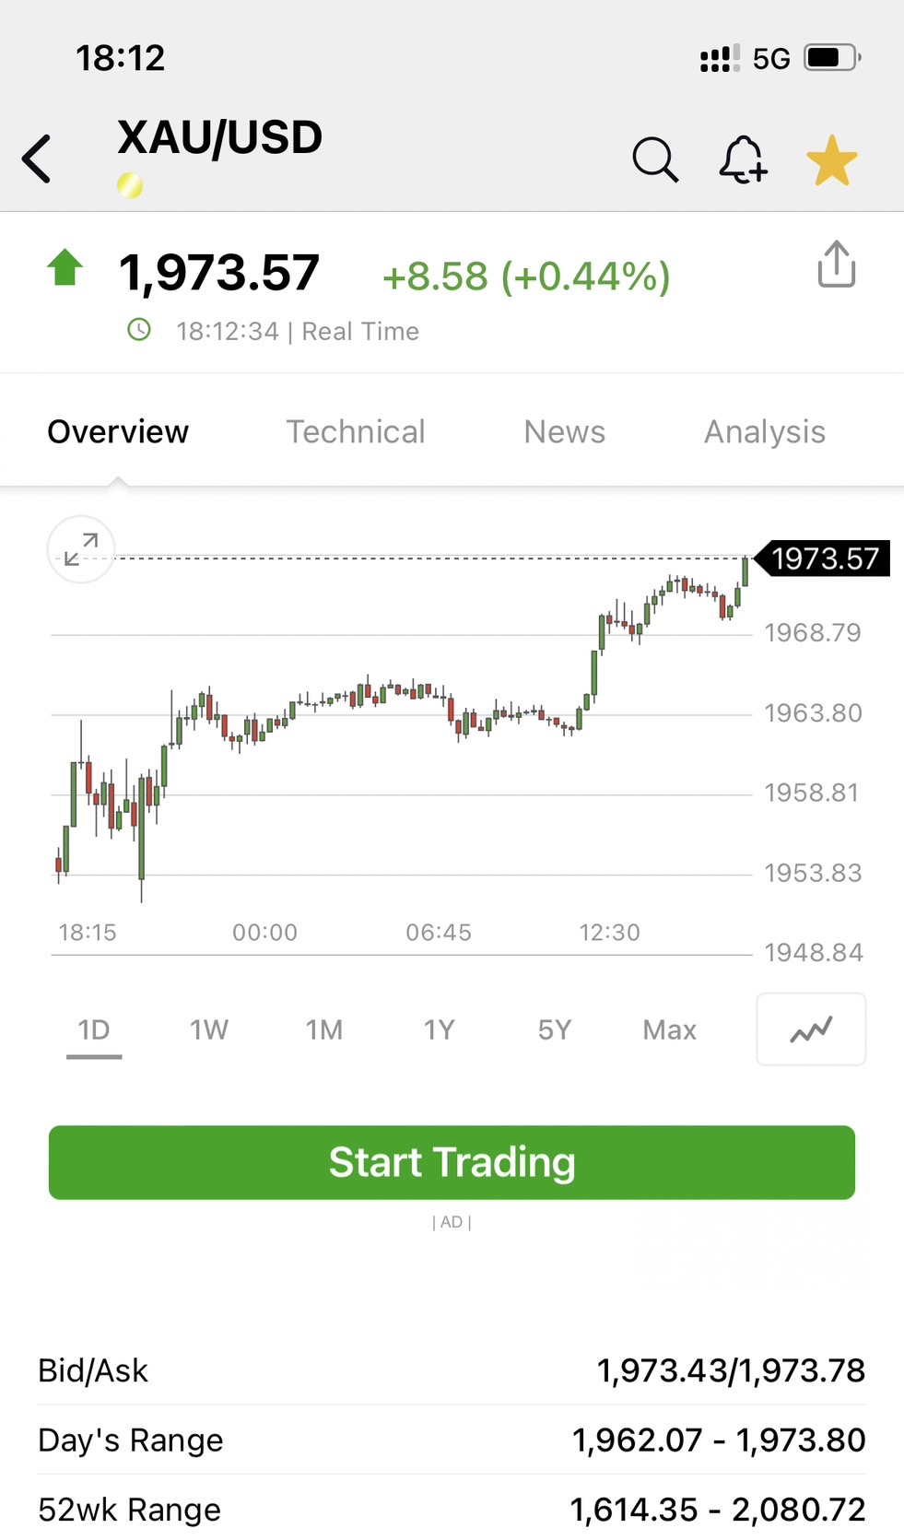Switch chart type with line icon
Screen dimensions: 904x1540
tap(811, 1029)
